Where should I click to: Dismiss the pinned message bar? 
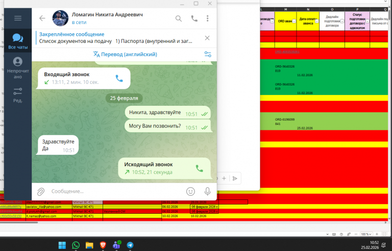pos(207,38)
